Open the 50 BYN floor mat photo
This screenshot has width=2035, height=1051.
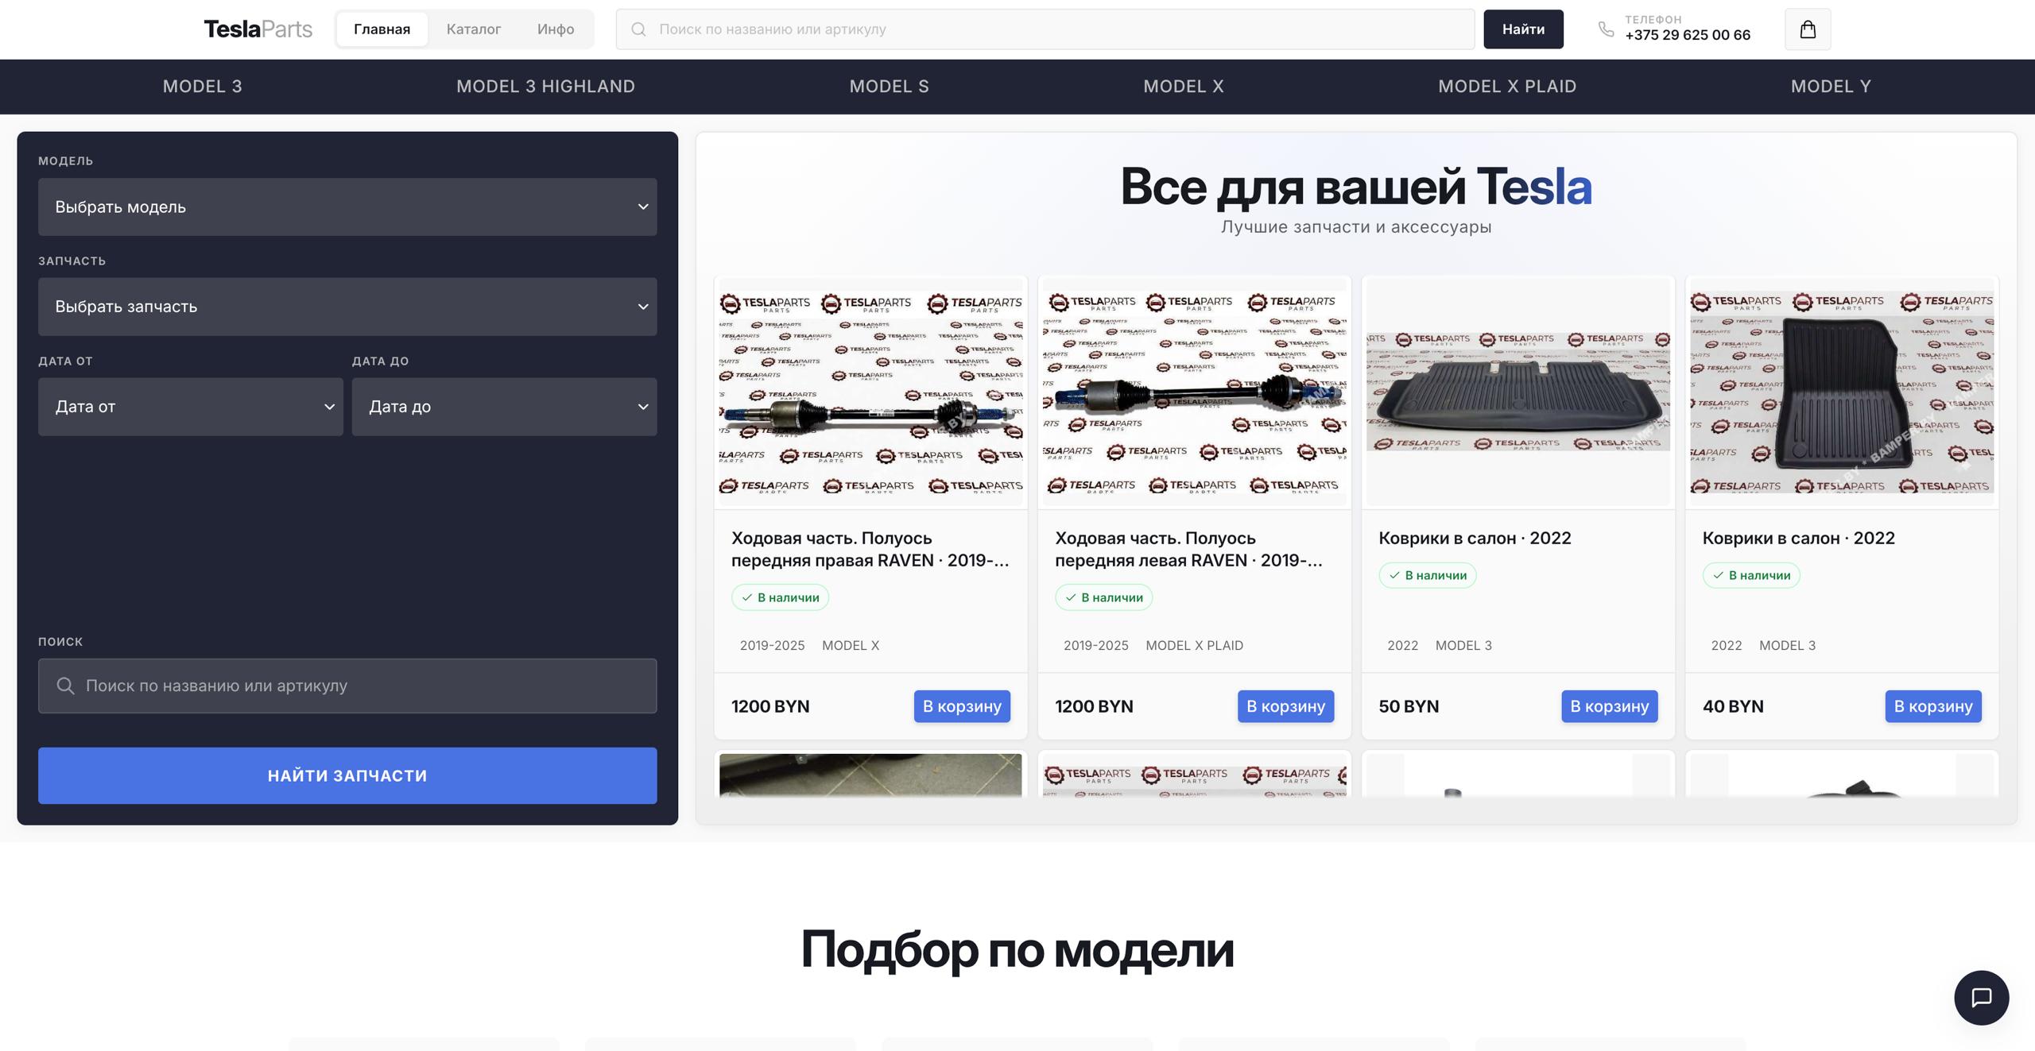(x=1518, y=392)
